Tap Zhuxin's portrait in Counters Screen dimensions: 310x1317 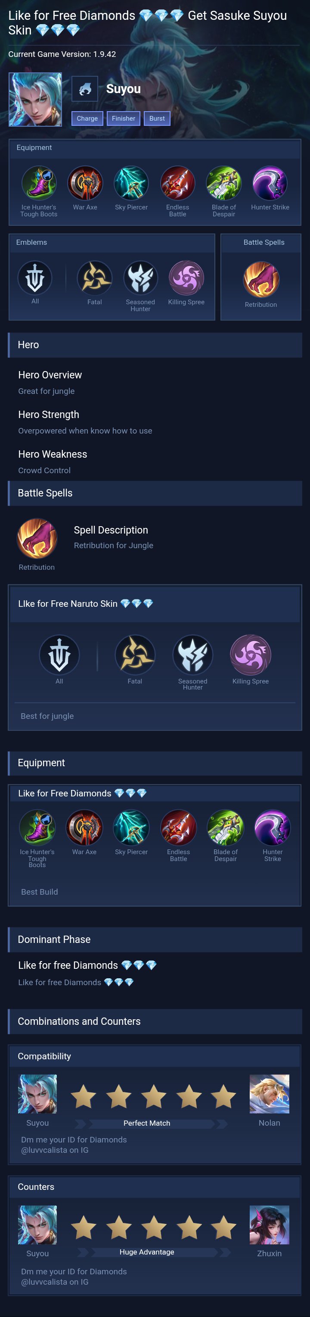[269, 1224]
